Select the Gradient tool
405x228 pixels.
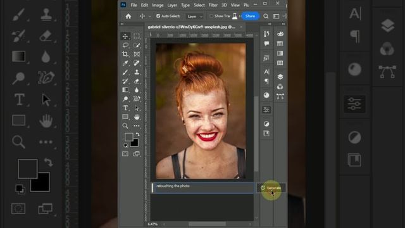(125, 90)
